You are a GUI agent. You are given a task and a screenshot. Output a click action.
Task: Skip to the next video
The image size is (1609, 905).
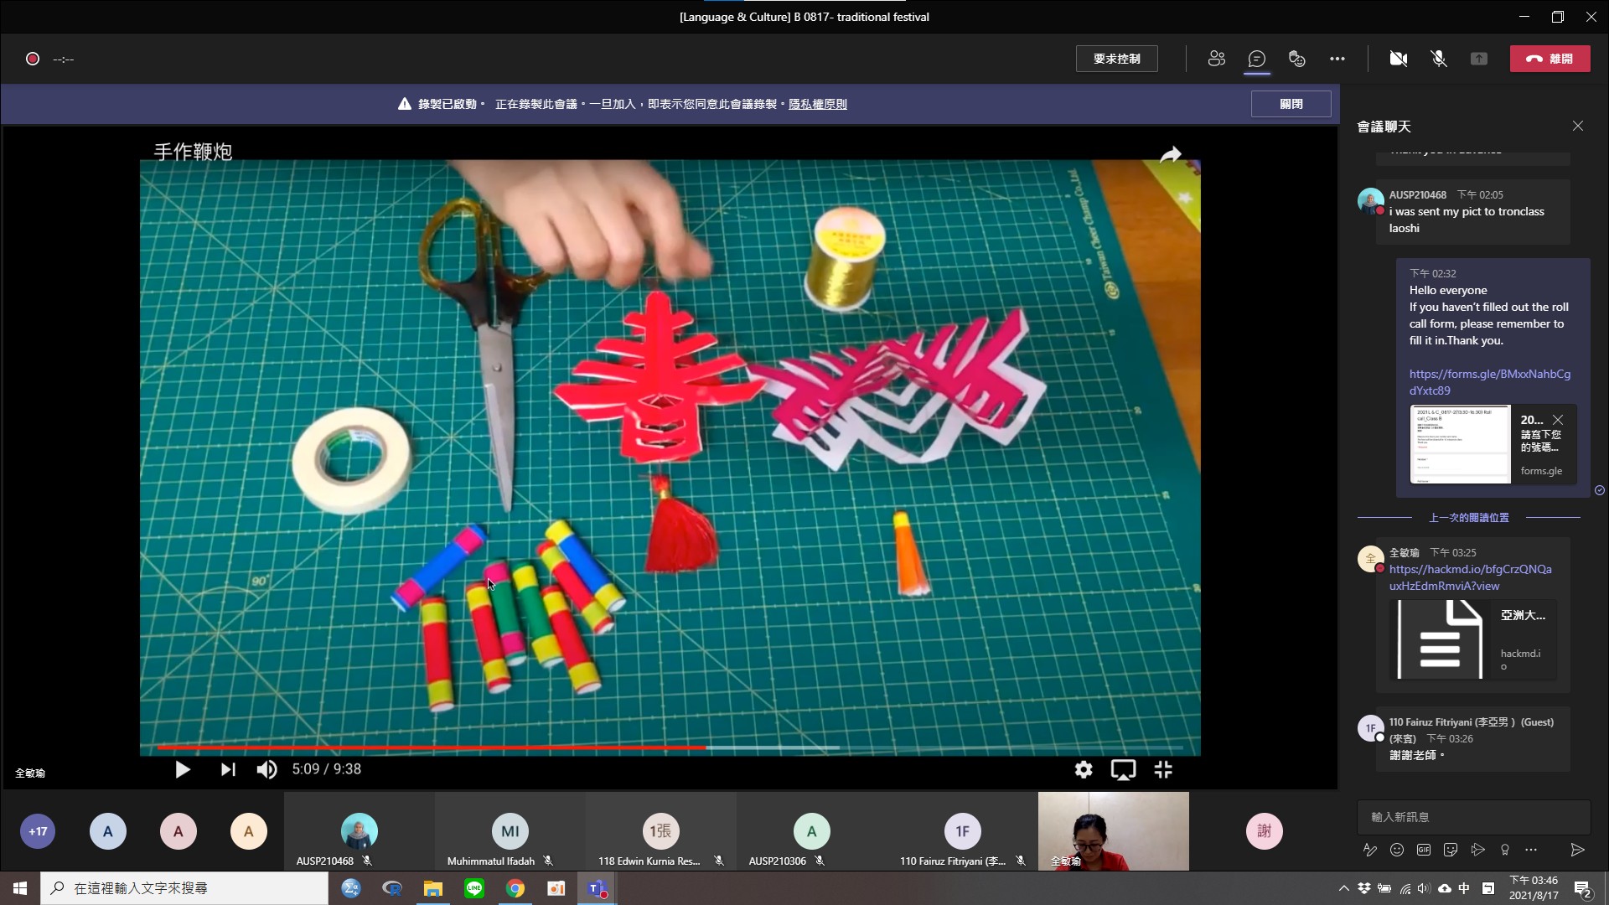(x=227, y=769)
